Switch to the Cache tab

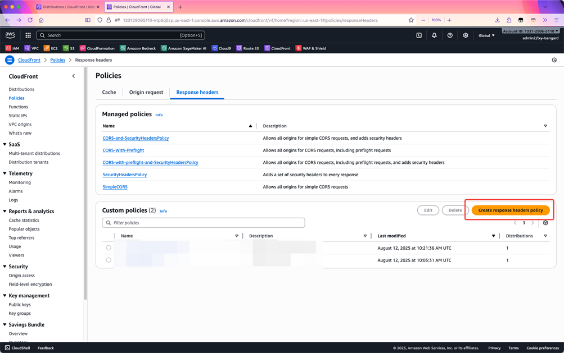[x=109, y=92]
